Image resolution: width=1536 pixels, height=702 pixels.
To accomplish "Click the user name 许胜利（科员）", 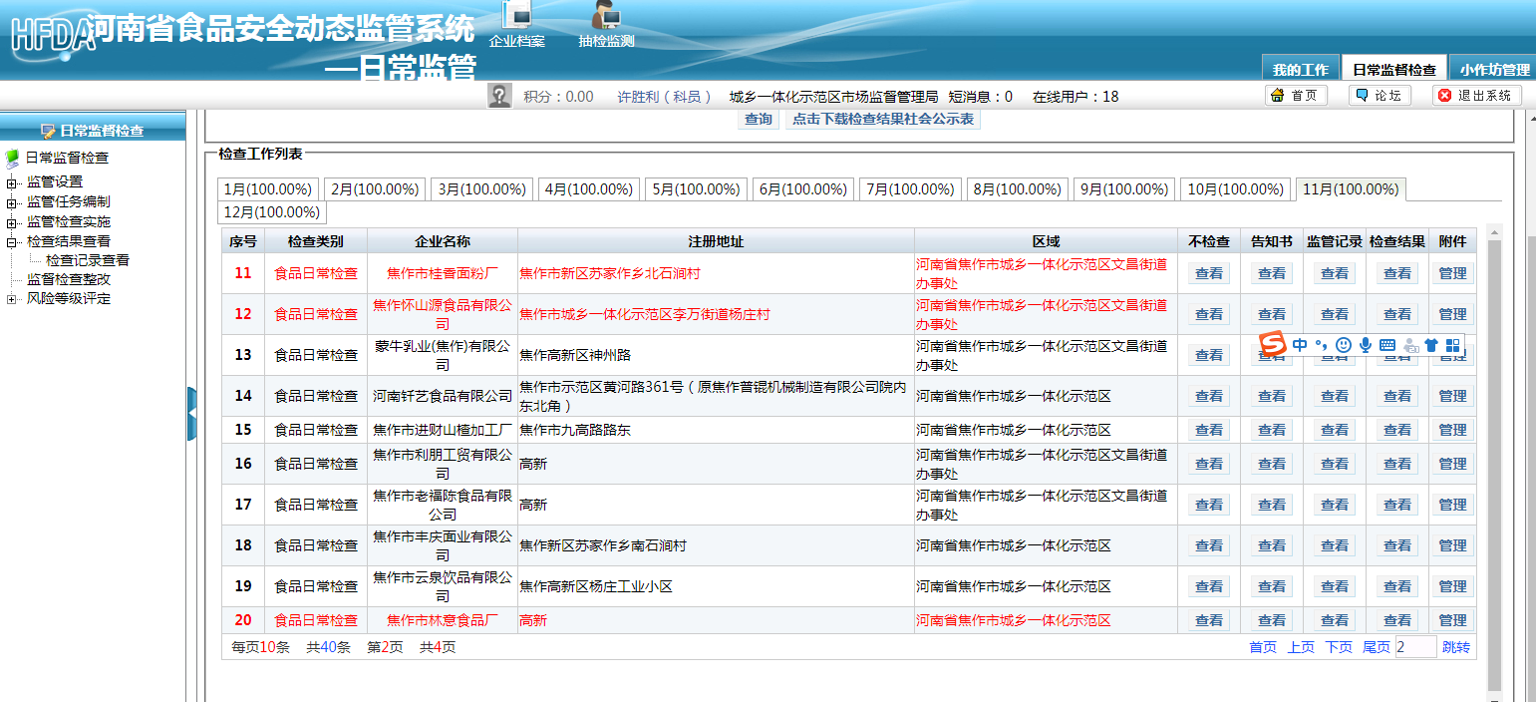I will [x=664, y=97].
